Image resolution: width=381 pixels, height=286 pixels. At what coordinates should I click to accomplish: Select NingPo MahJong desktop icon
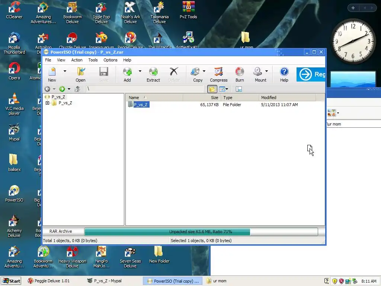[x=101, y=257]
